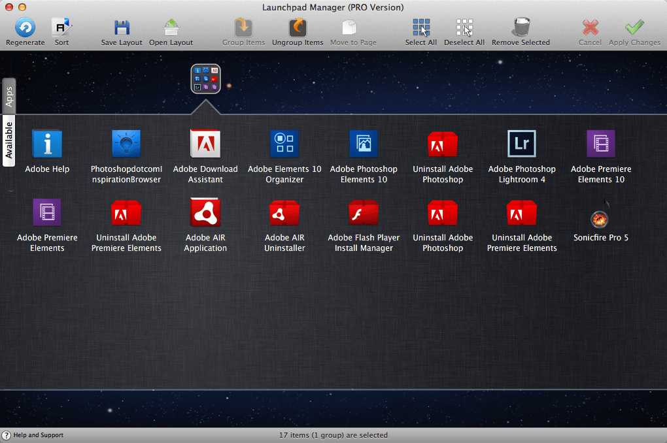
Task: Click the '17 items (1 group) are selected' status text
Action: point(333,435)
